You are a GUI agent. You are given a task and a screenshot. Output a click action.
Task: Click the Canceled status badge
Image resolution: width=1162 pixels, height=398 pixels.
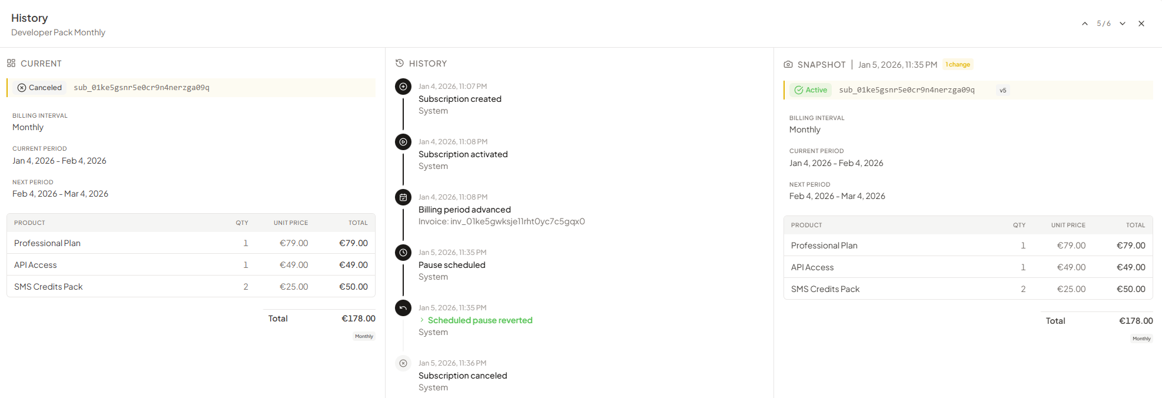[39, 88]
